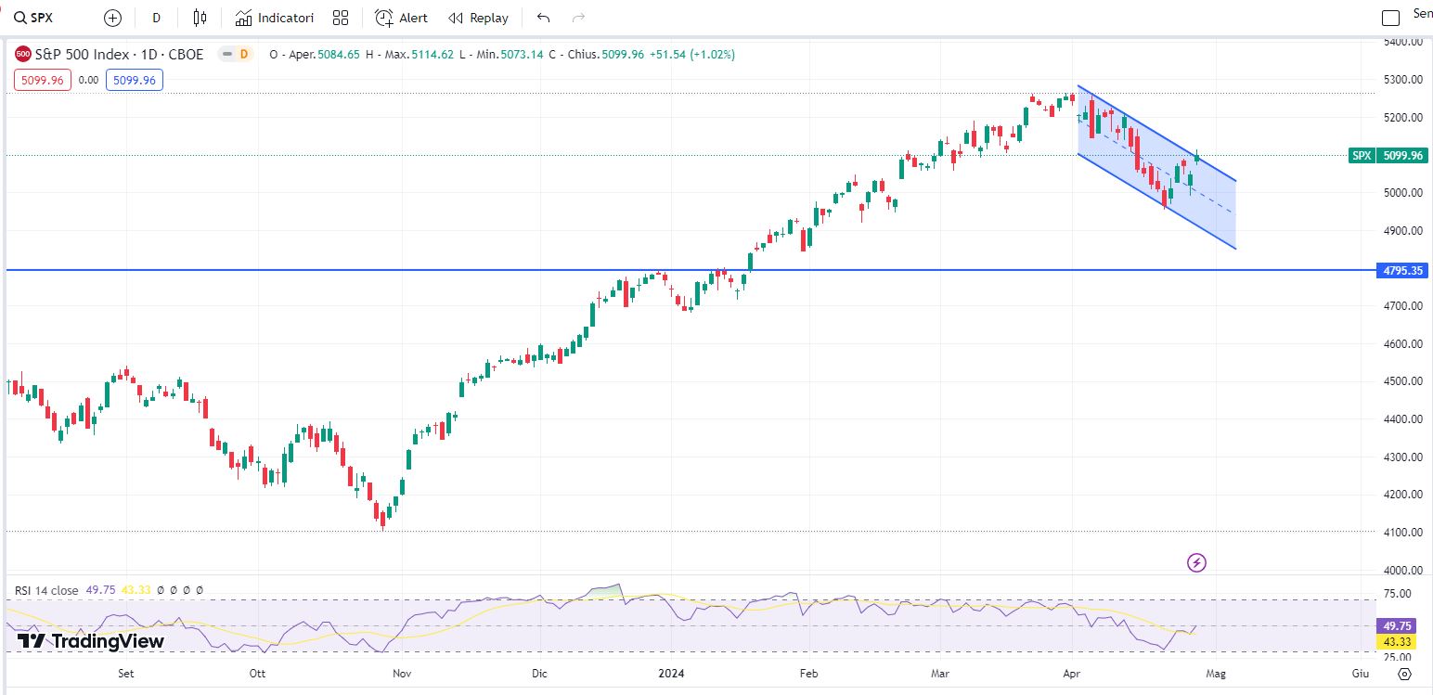Click the Dic month label on time axis

(x=540, y=674)
